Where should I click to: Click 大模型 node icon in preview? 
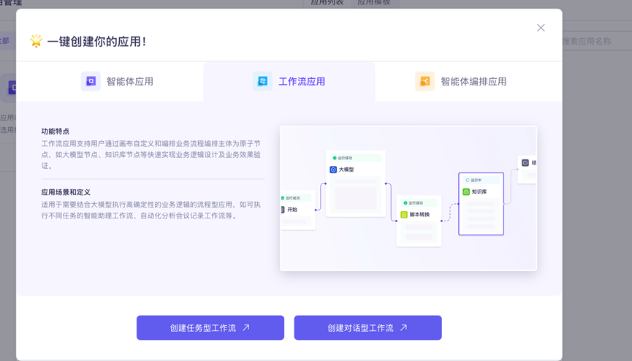(333, 170)
